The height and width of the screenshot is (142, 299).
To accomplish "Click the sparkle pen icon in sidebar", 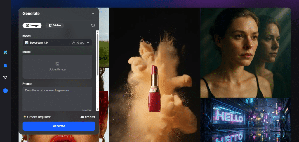I will (5, 78).
